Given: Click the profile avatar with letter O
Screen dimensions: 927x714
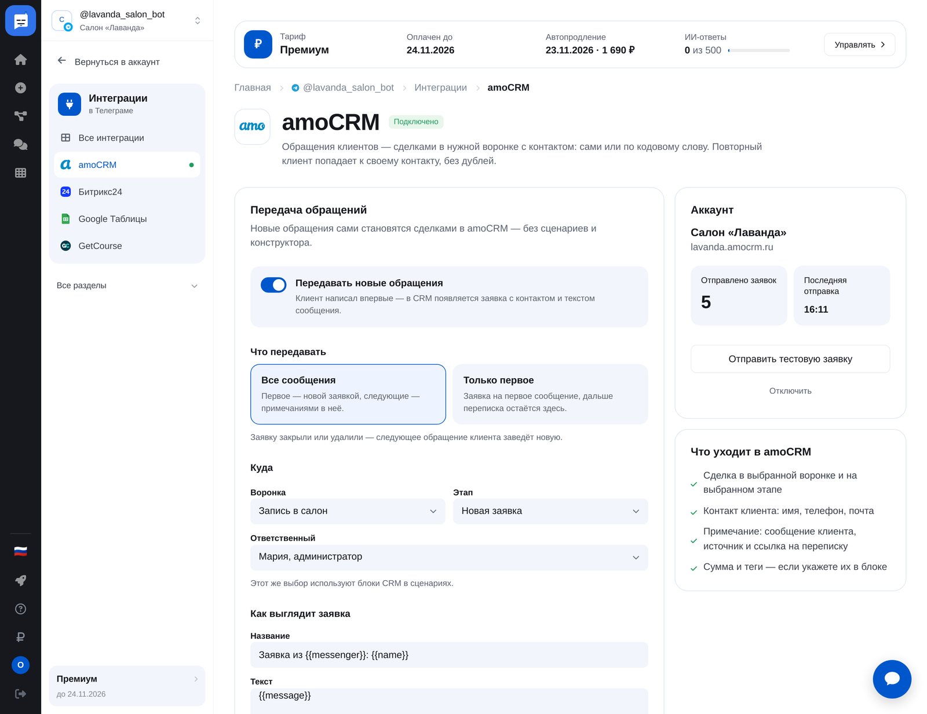Looking at the screenshot, I should tap(20, 665).
